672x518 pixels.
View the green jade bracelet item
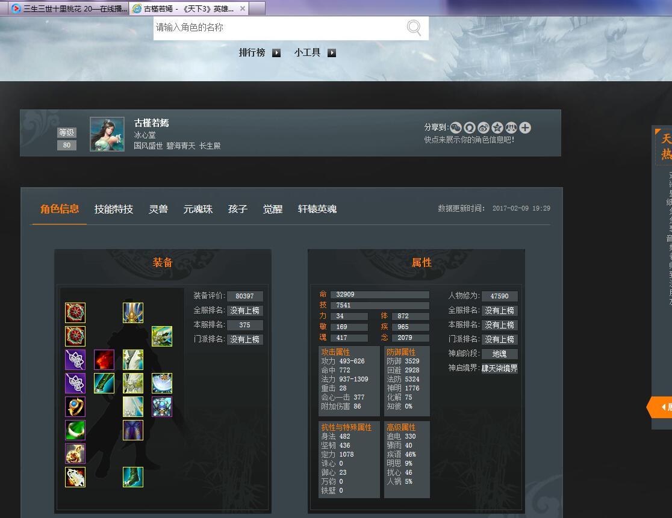point(75,430)
